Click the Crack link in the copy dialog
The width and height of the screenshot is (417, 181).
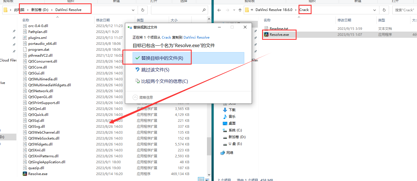pyautogui.click(x=166, y=37)
